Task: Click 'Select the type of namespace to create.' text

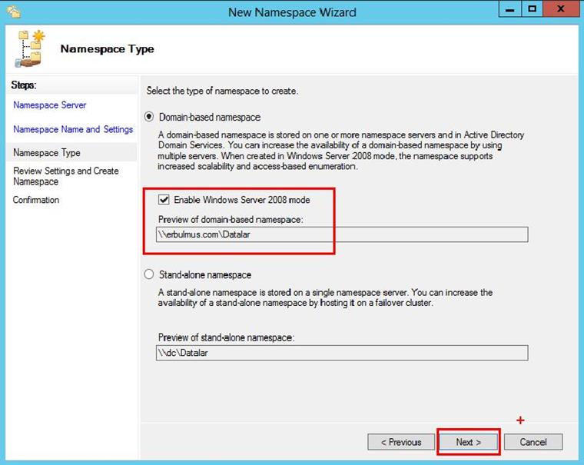Action: click(x=222, y=91)
